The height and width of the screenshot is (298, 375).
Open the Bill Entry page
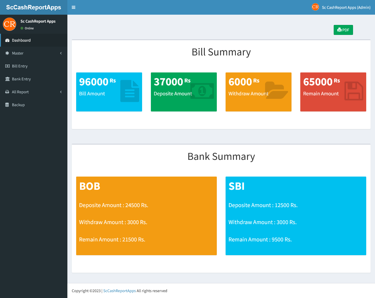coord(20,66)
